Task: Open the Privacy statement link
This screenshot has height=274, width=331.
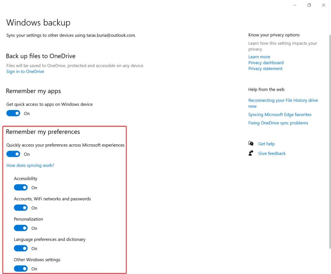Action: pyautogui.click(x=265, y=68)
